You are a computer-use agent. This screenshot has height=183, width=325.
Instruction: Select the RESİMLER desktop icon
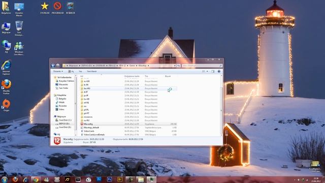70,8
